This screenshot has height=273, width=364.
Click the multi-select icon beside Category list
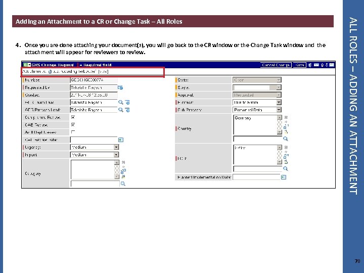(x=123, y=171)
